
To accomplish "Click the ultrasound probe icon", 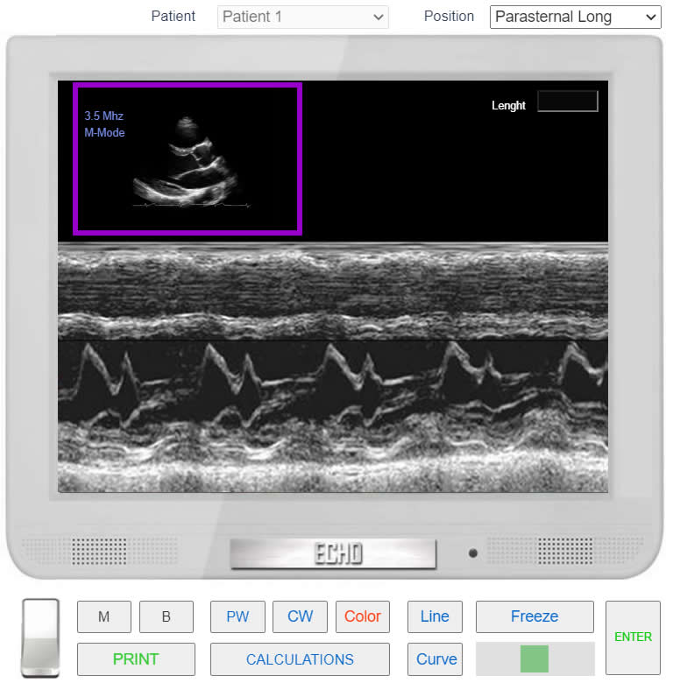I will 40,637.
